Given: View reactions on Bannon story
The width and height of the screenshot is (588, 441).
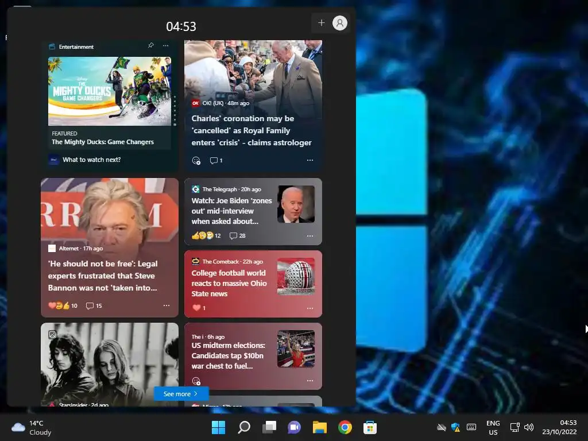Looking at the screenshot, I should tap(63, 305).
